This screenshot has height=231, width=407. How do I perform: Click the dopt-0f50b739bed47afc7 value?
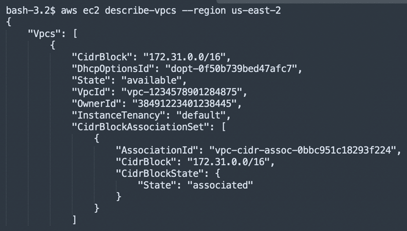(231, 69)
